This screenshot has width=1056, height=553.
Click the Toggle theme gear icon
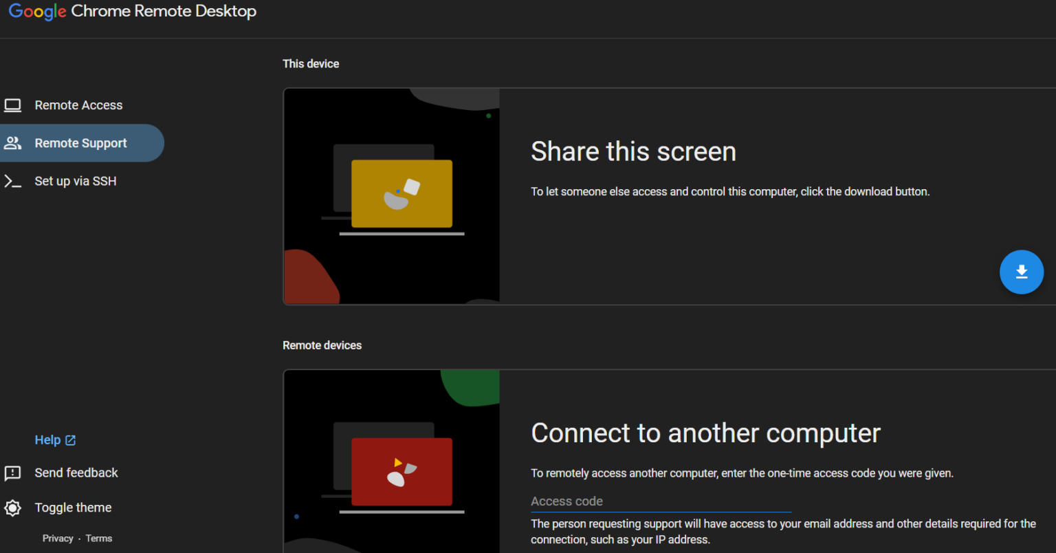click(12, 508)
